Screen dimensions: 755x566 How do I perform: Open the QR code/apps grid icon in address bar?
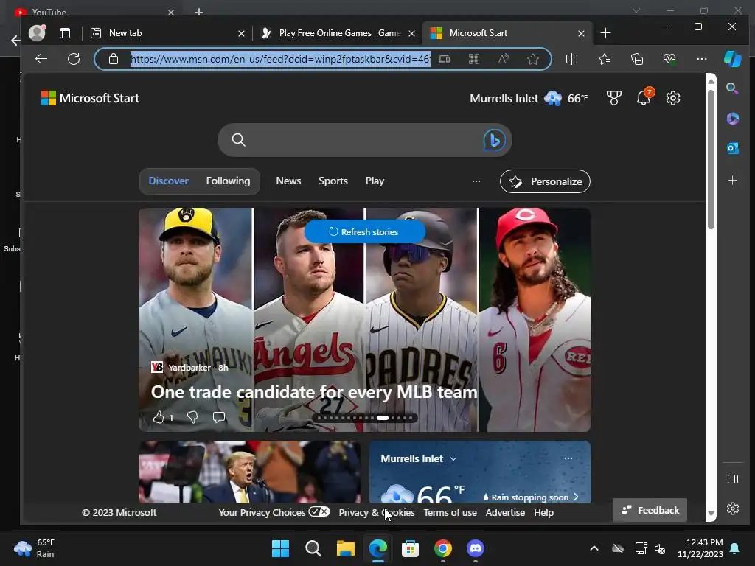coord(474,59)
